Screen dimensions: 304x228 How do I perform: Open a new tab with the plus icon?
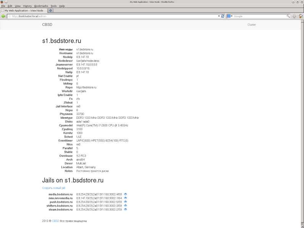point(50,10)
